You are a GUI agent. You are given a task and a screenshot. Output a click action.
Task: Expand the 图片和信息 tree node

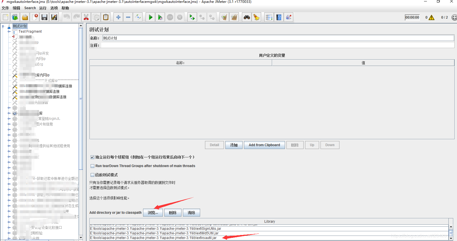pos(9,124)
